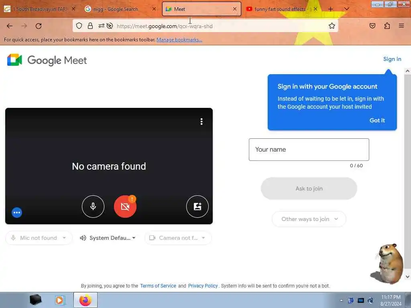Screen dimensions: 411x308
Task: Click the media player icon in taskbar
Action: tap(60, 300)
